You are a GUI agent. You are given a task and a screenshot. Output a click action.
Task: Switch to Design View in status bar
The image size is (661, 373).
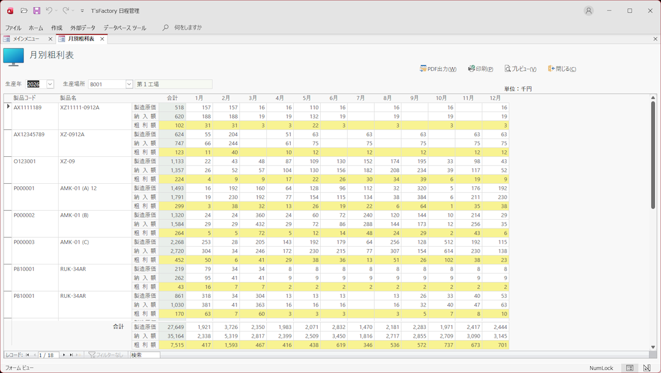pos(647,368)
